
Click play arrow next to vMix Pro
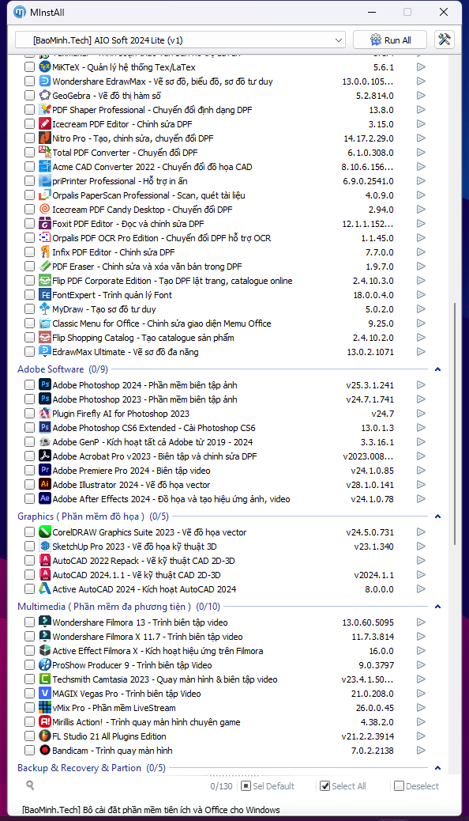point(421,707)
